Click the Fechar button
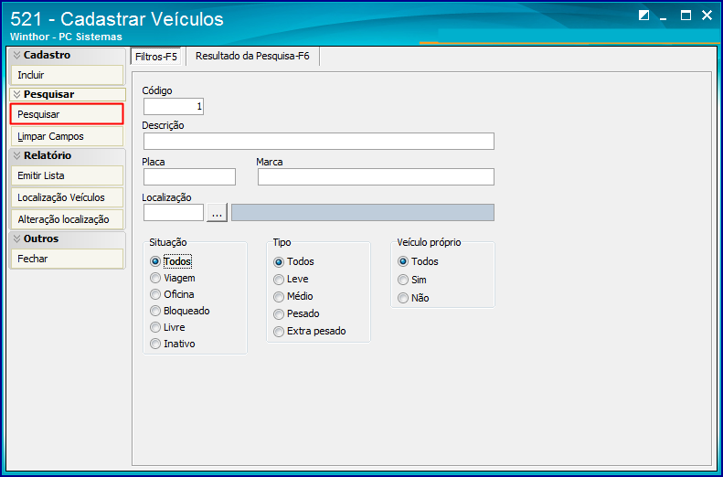This screenshot has height=477, width=723. pyautogui.click(x=67, y=259)
